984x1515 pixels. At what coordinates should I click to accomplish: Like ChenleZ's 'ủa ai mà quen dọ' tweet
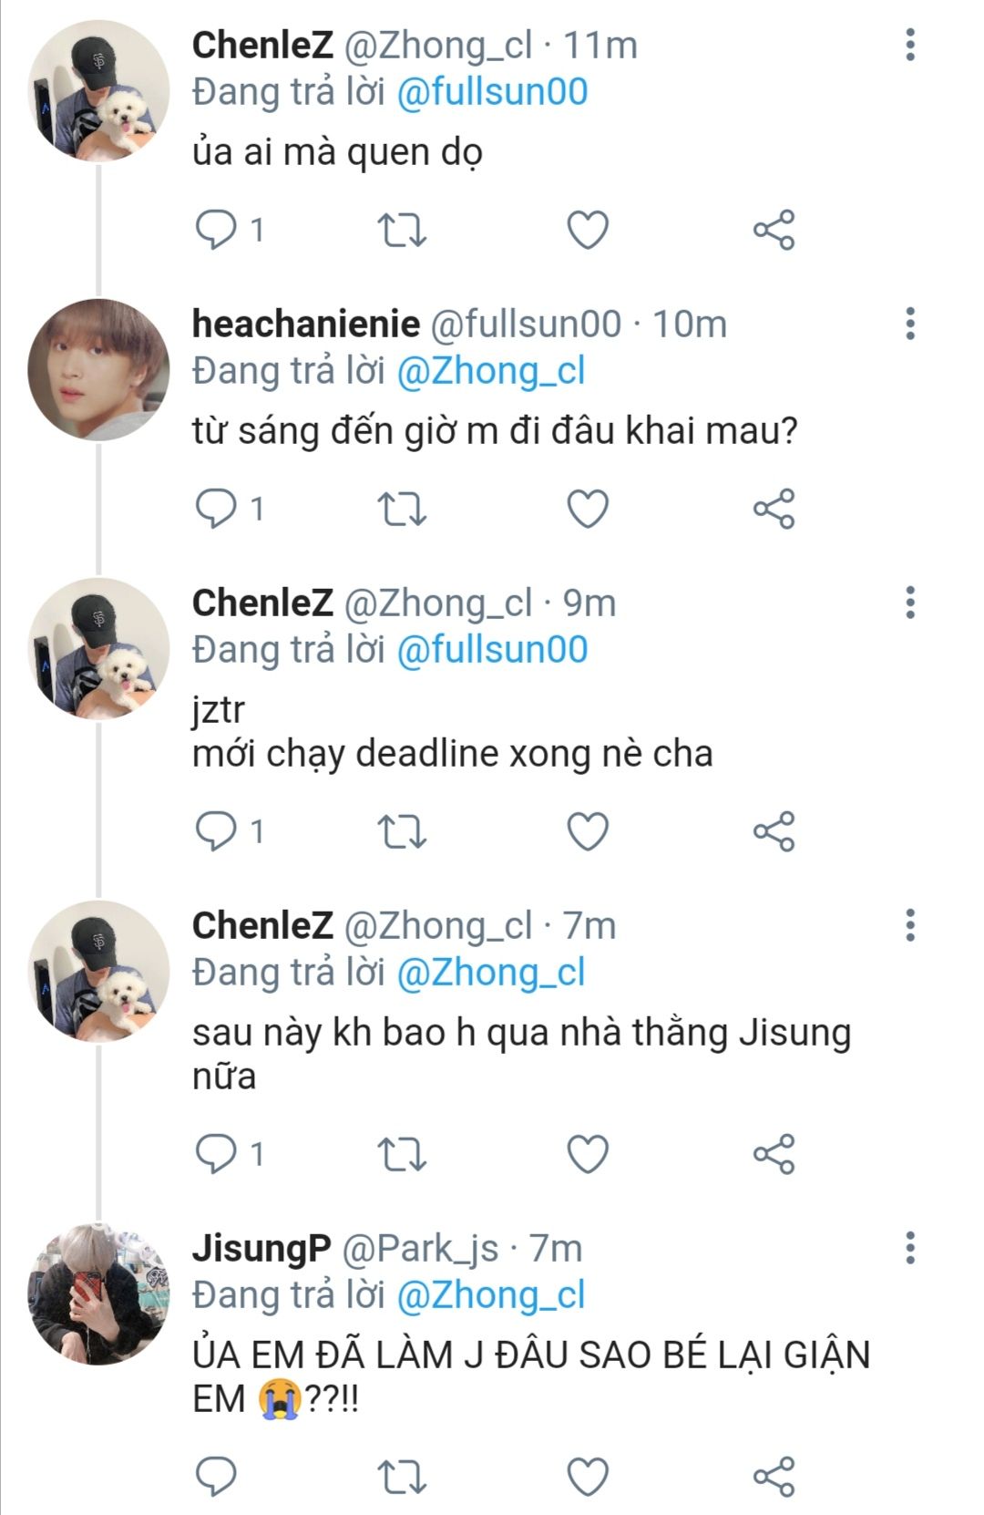coord(588,230)
